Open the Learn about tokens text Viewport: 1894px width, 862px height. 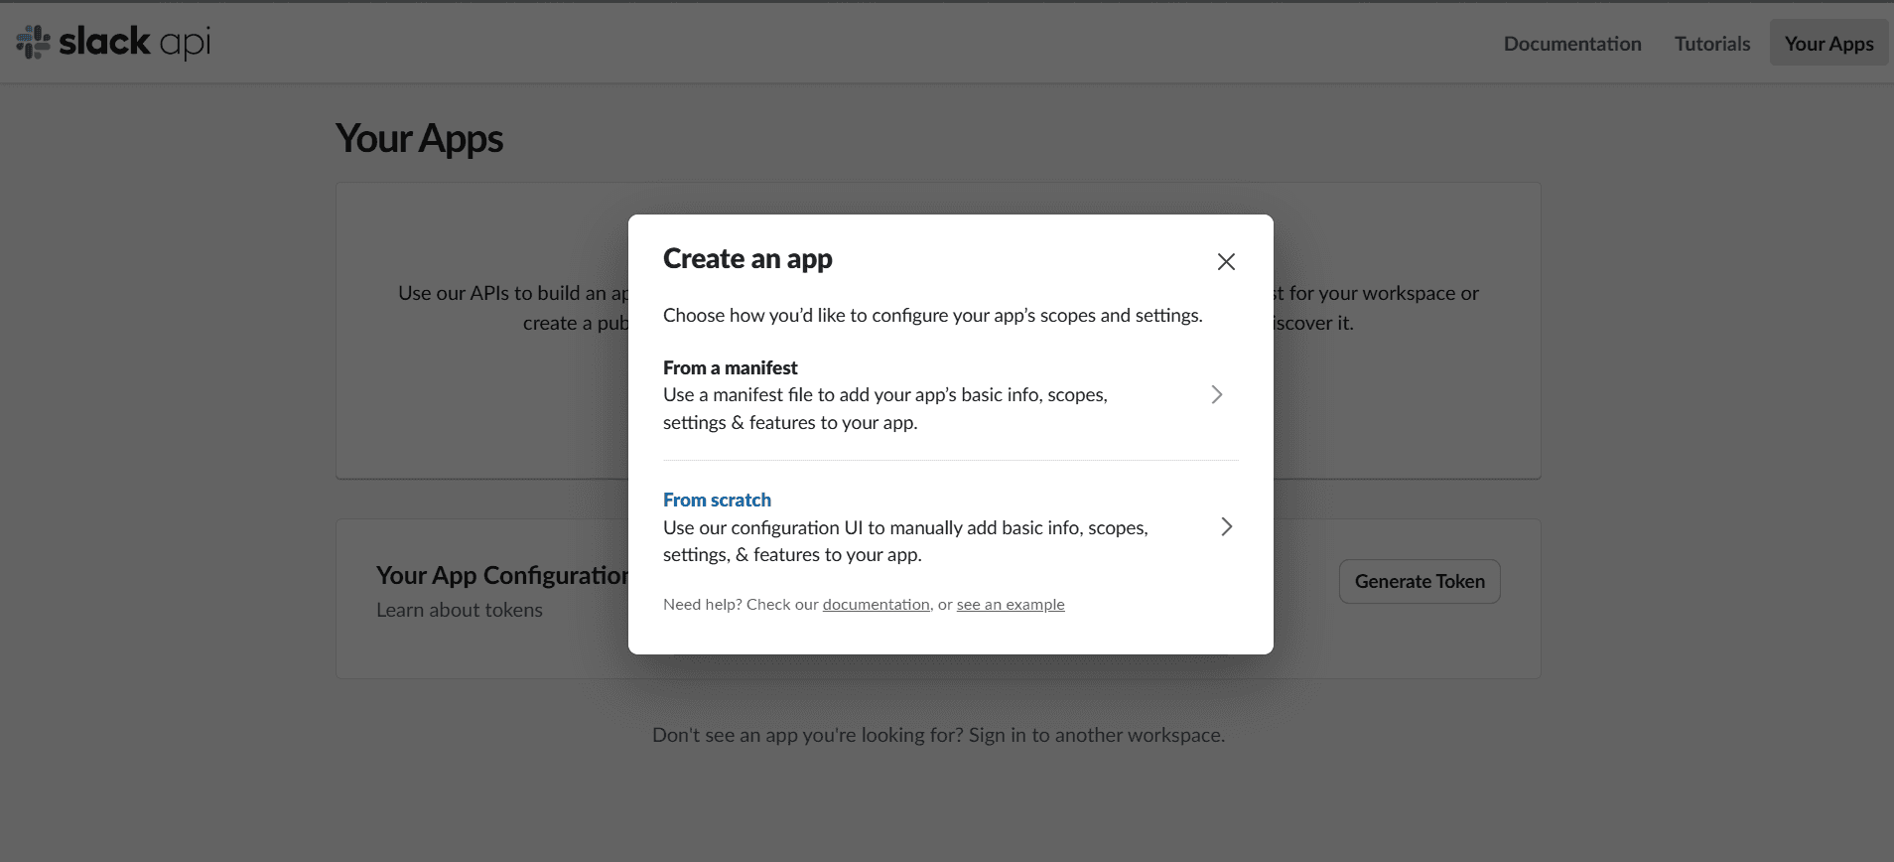[x=460, y=610]
